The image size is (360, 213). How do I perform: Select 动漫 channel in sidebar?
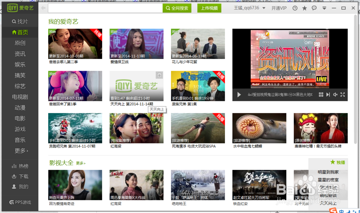pos(20,108)
